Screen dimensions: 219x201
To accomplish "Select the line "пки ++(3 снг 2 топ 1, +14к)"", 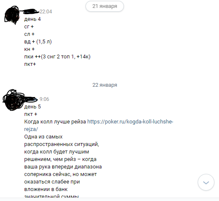I will [x=57, y=57].
